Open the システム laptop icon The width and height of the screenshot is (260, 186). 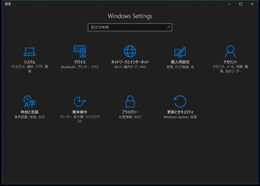tap(29, 52)
